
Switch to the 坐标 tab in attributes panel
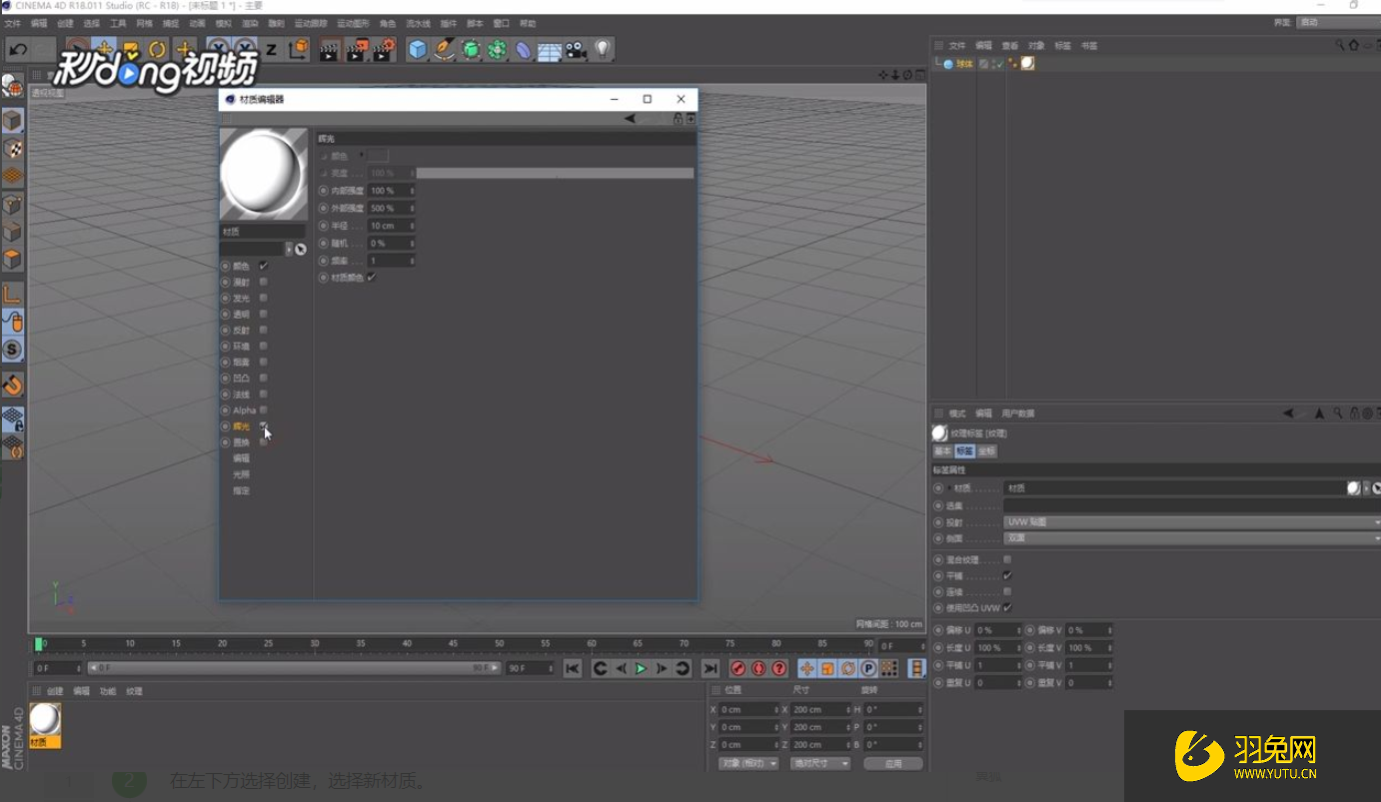pos(986,451)
